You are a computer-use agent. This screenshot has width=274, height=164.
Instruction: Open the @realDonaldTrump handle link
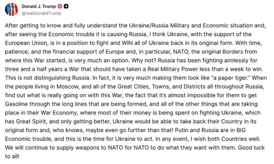(41, 13)
